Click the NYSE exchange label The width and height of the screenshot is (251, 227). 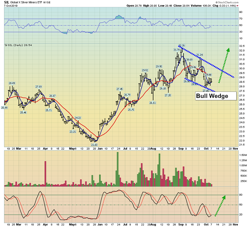click(47, 3)
